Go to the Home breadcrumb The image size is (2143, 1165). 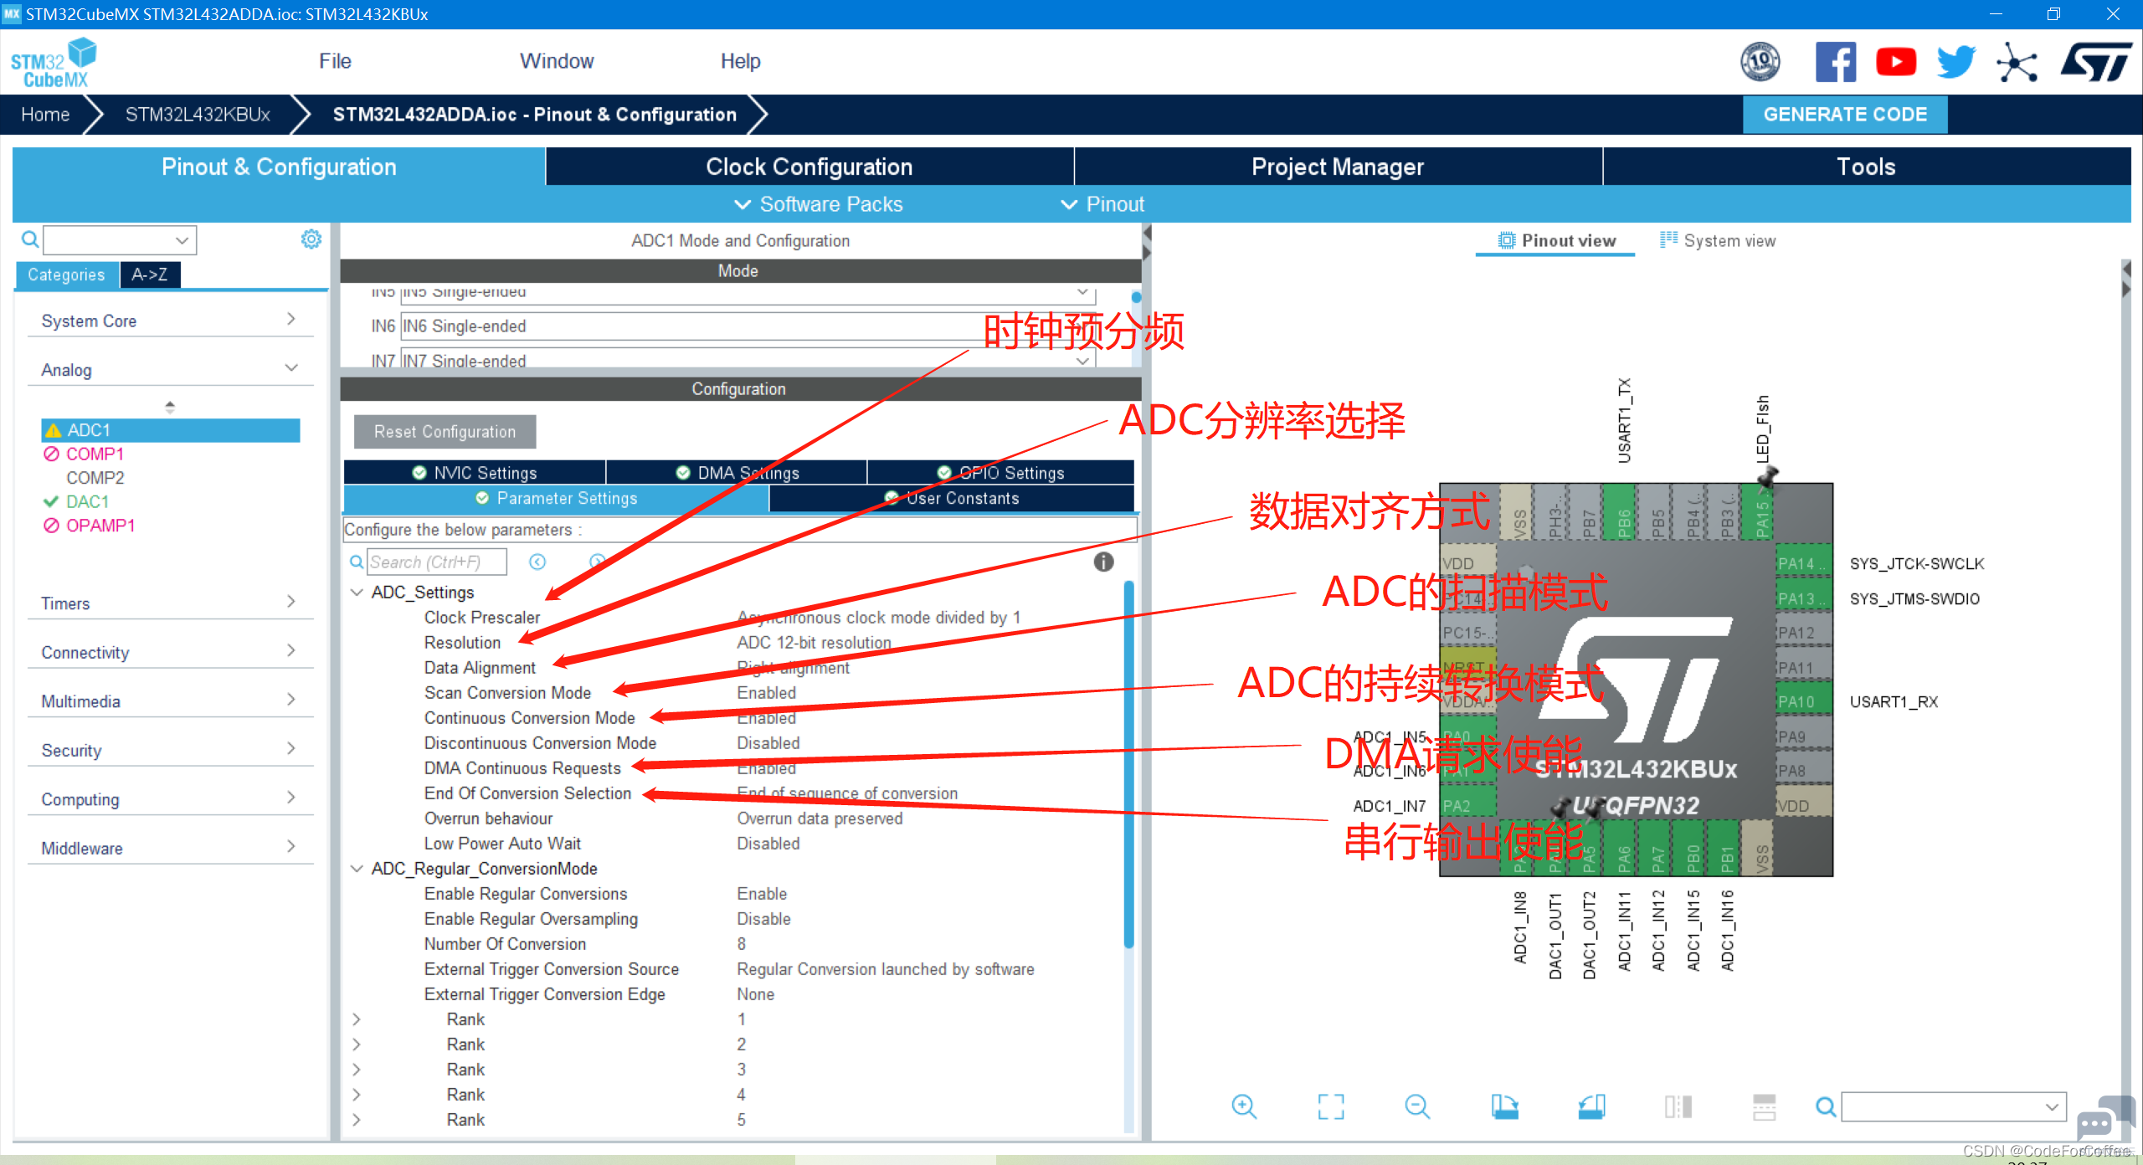point(45,115)
